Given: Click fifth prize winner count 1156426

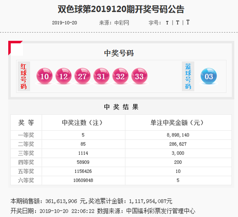Looking at the screenshot, I should point(83,171).
